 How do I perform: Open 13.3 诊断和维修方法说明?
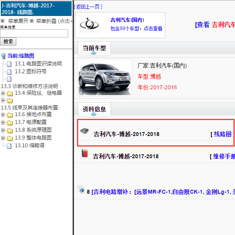(x=30, y=86)
